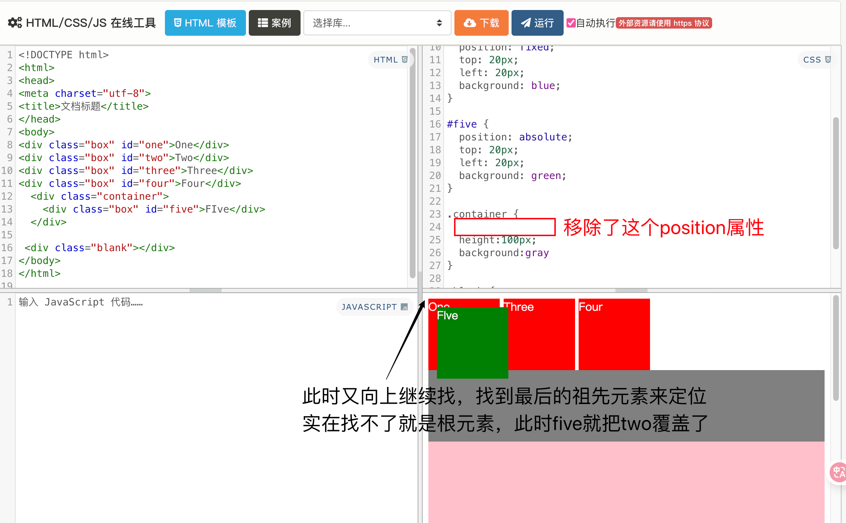The width and height of the screenshot is (846, 523).
Task: Click the pink translate floating icon
Action: coord(838,472)
